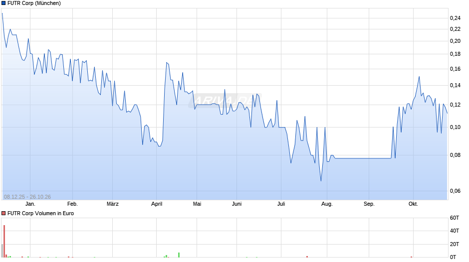The image size is (469, 262).
Task: Click the 20T volume axis value
Action: (455, 244)
